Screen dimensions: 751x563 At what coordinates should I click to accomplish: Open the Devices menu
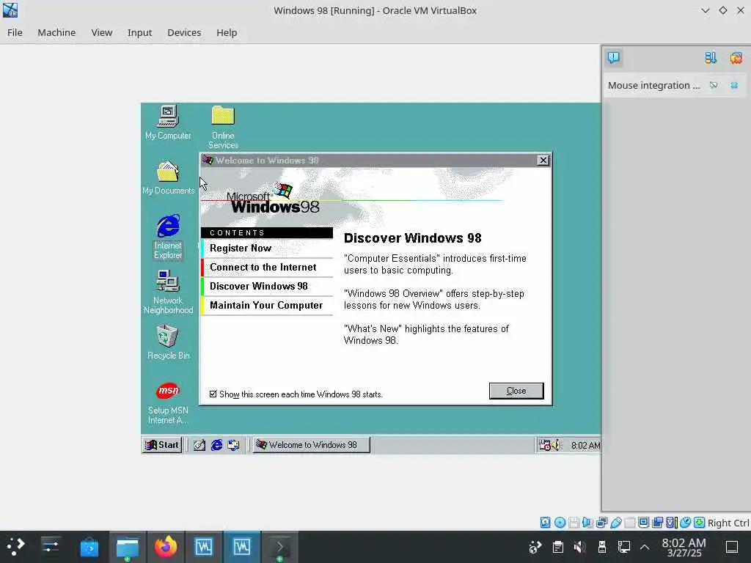click(x=184, y=32)
